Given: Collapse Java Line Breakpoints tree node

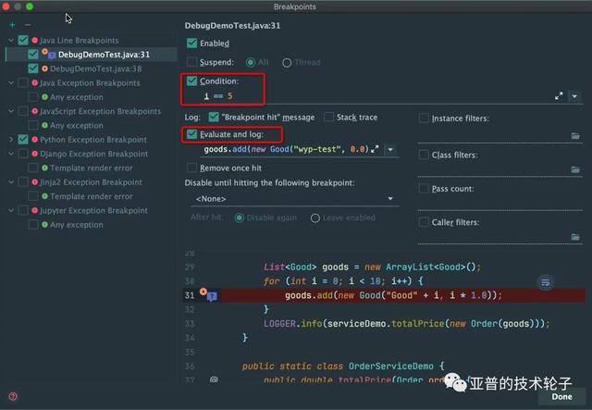Looking at the screenshot, I should point(11,40).
